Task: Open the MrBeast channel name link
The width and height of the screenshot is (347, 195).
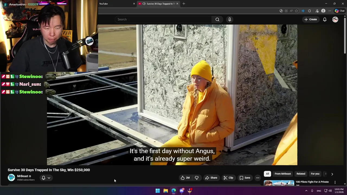Action: [23, 176]
